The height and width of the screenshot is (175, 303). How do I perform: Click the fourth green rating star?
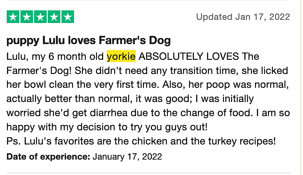[54, 17]
